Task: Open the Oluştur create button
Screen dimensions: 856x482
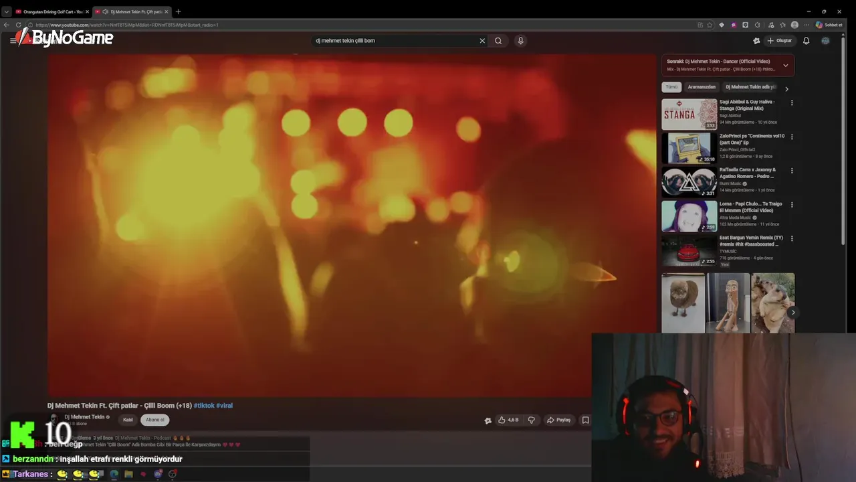Action: coord(780,41)
